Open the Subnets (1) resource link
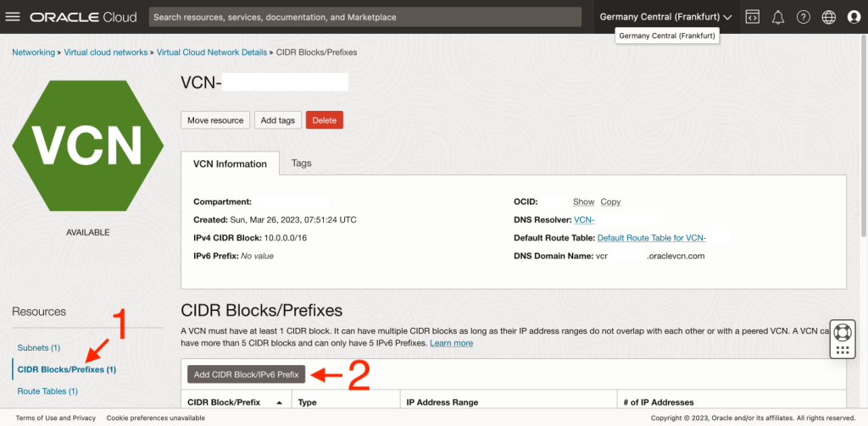868x426 pixels. point(38,348)
